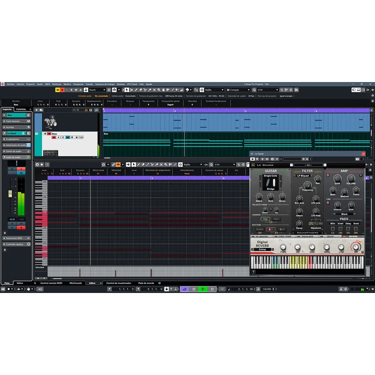Open the Touch automation mode dropdown
375x375 pixels.
tap(97, 90)
